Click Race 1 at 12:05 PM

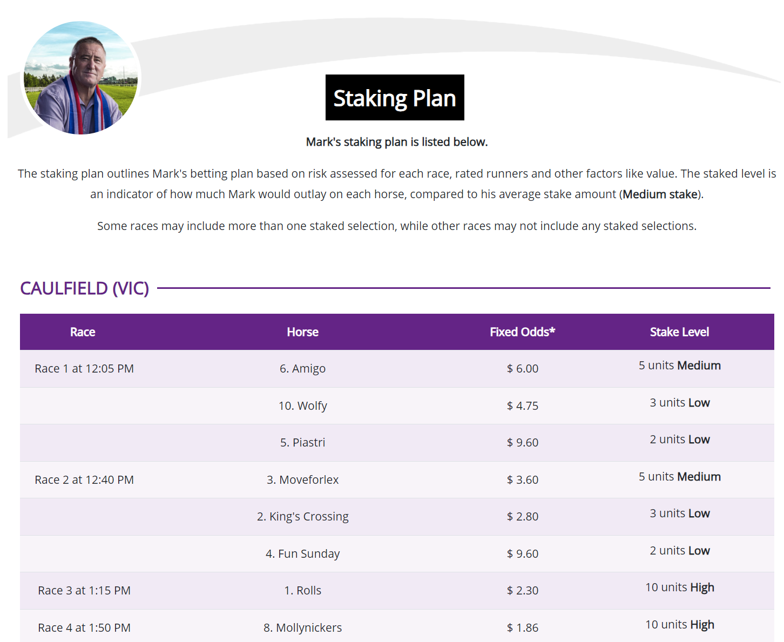[84, 368]
